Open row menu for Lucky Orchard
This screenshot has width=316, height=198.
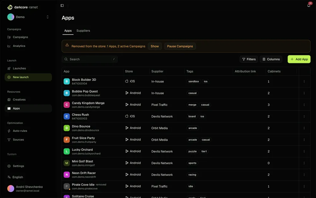304,151
